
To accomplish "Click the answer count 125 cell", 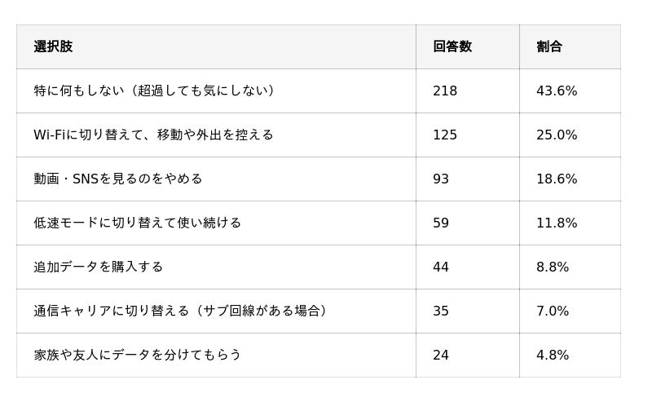I will tap(445, 135).
